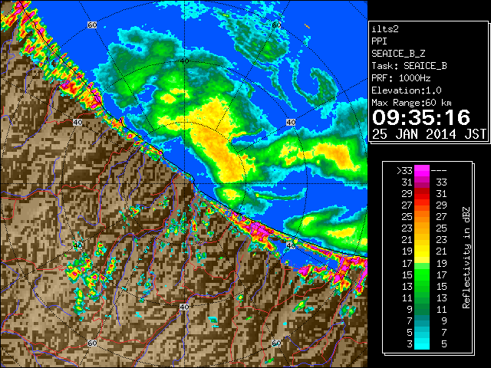The height and width of the screenshot is (368, 491).
Task: Pick the dark green 9–11 dBZ band
Action: [x=422, y=309]
